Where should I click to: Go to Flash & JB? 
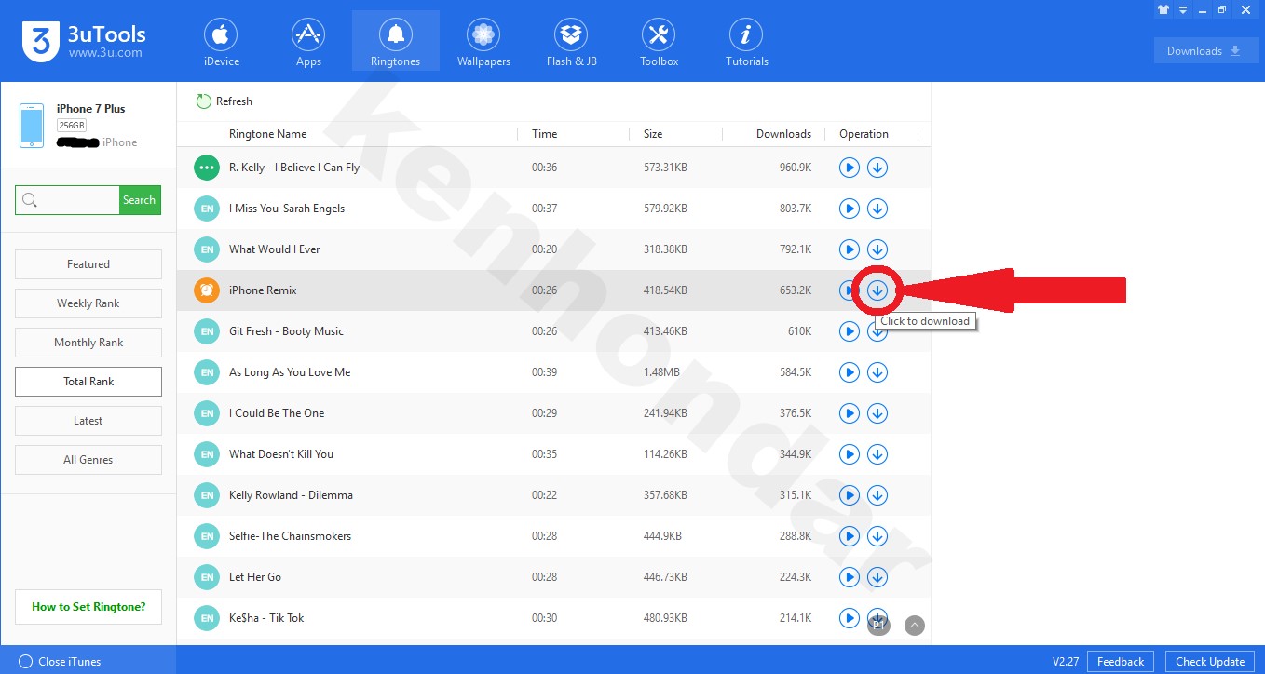(571, 43)
